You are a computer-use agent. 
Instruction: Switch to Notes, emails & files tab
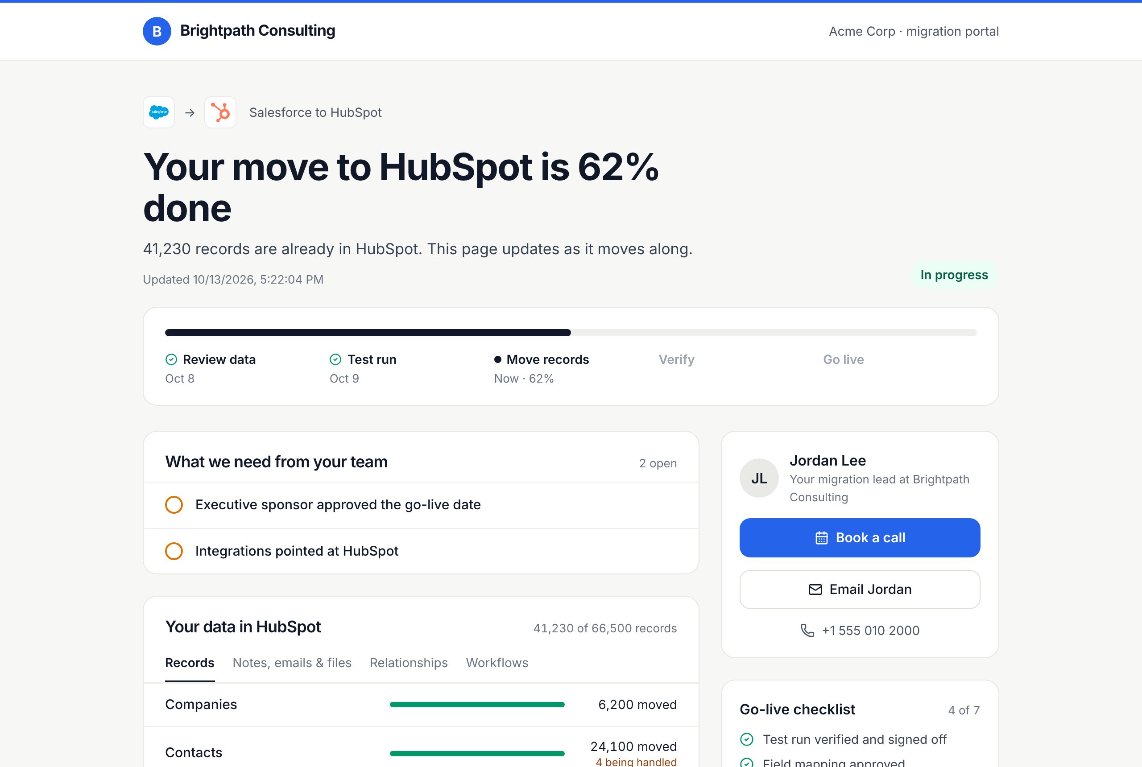point(292,663)
